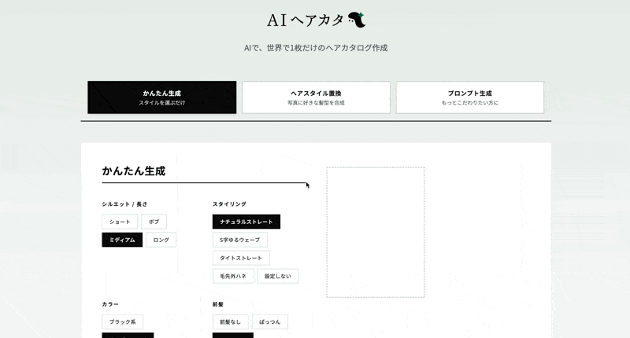Image resolution: width=630 pixels, height=338 pixels.
Task: Click the AIヘアカタ logo icon
Action: point(357,20)
